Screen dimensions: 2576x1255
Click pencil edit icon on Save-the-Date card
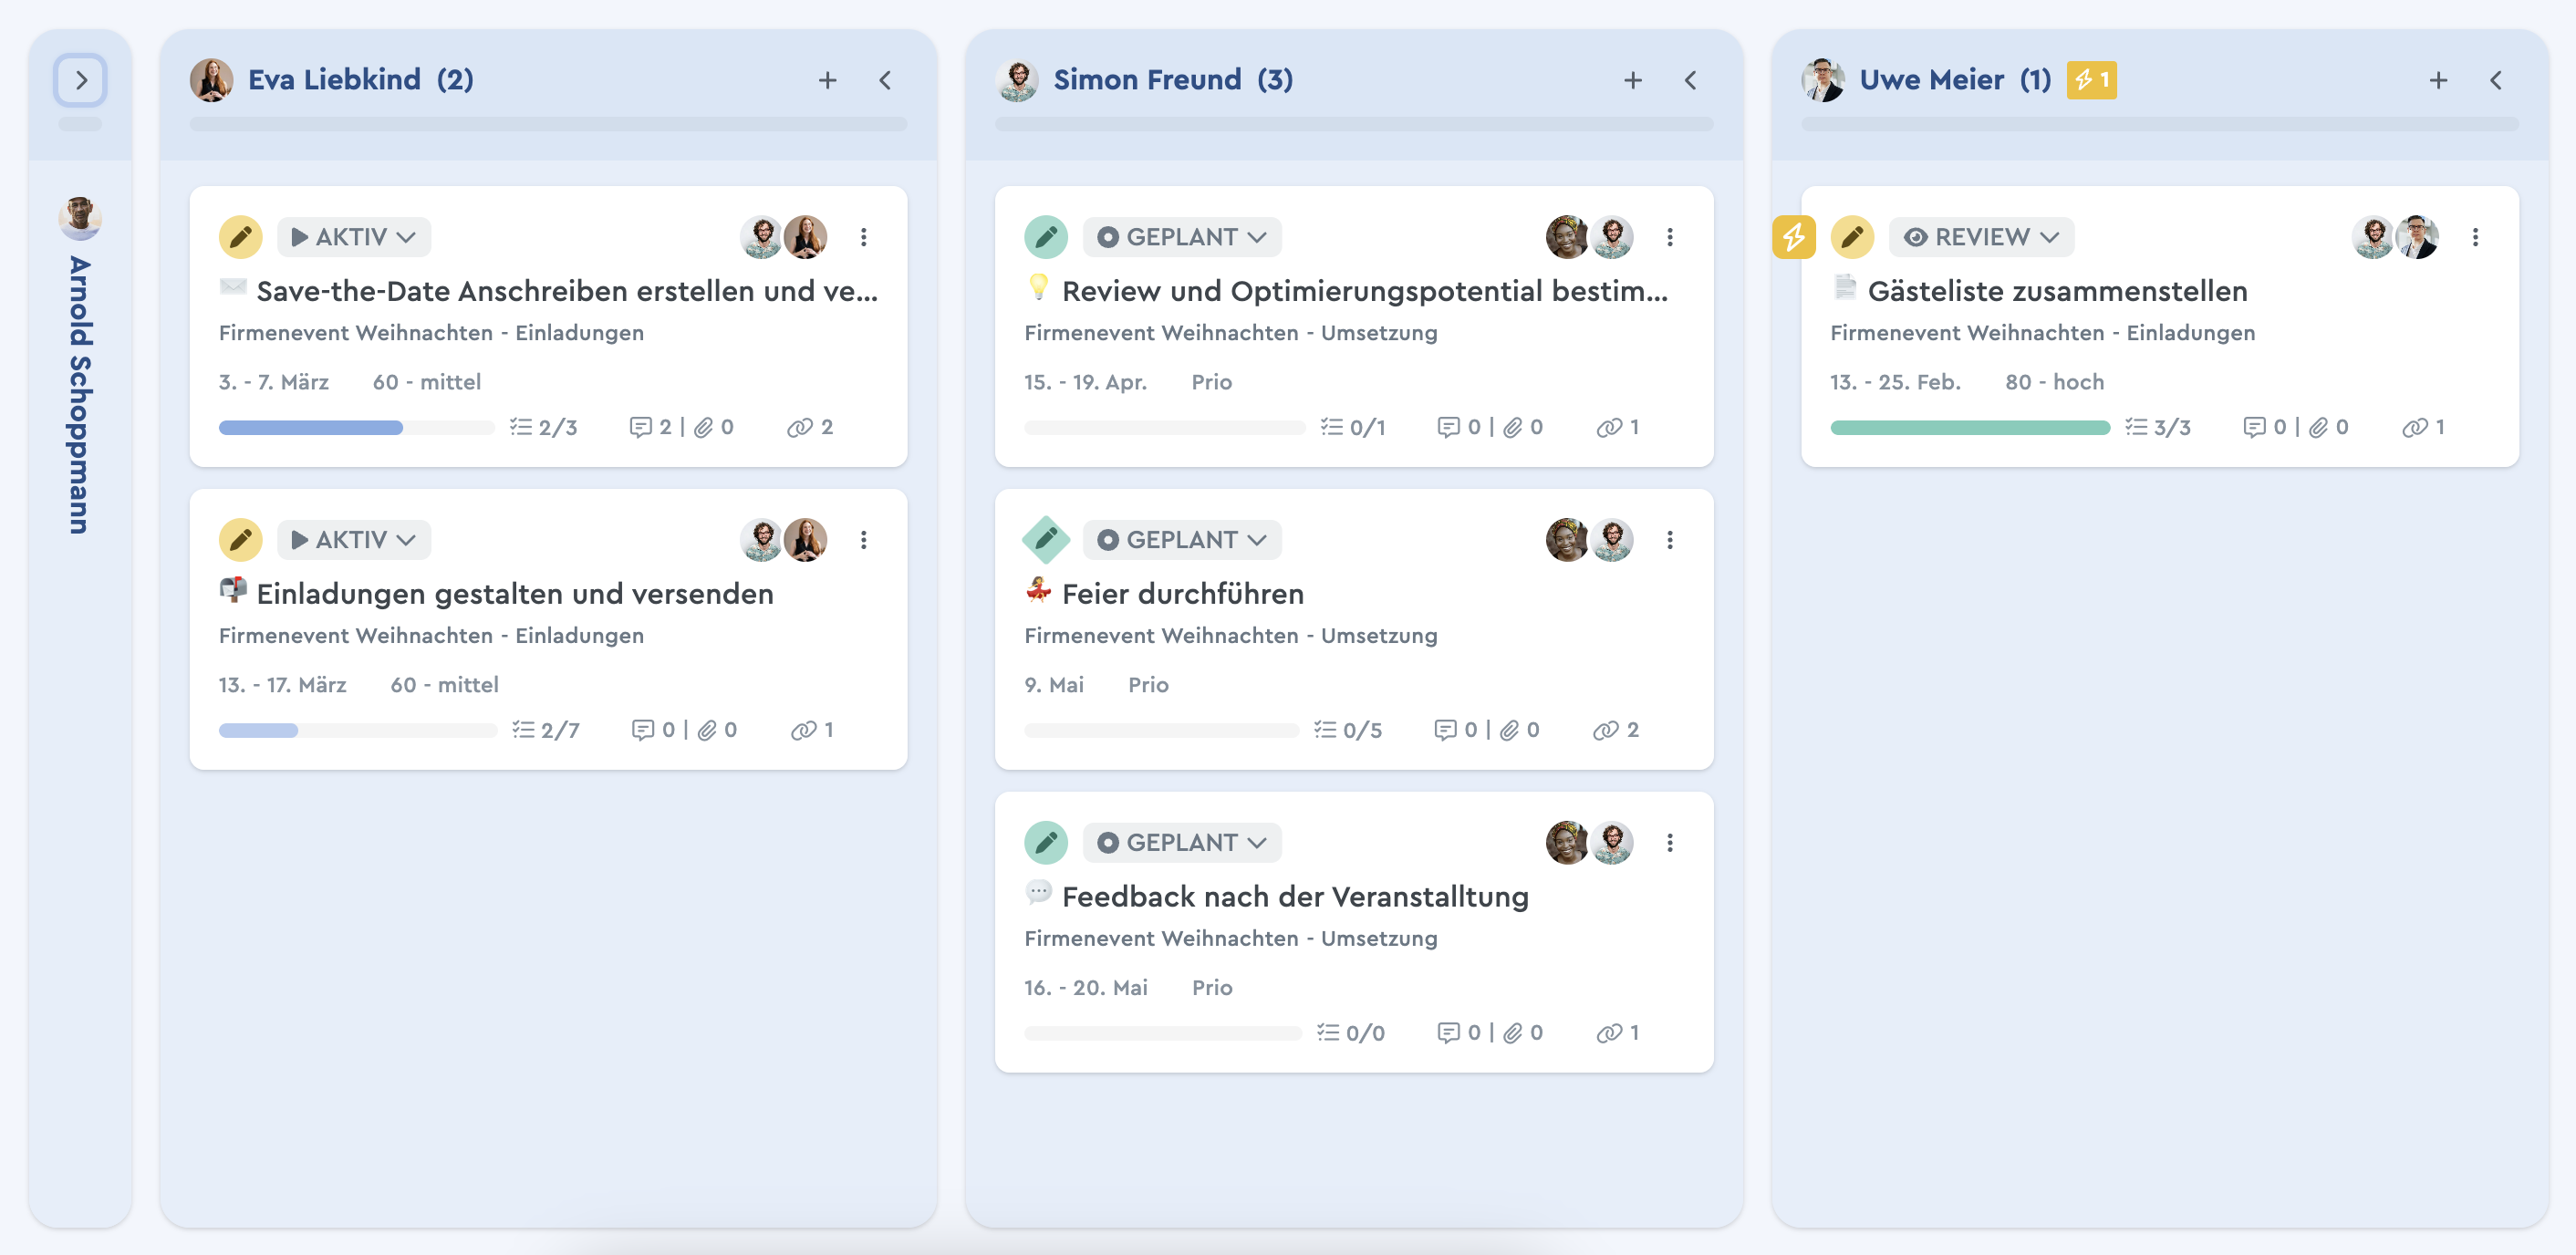[x=240, y=237]
